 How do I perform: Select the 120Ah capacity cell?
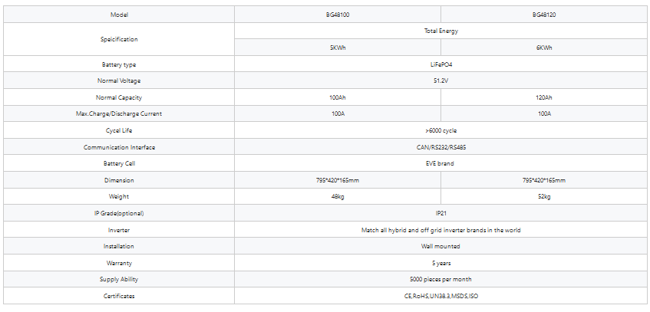pyautogui.click(x=543, y=97)
